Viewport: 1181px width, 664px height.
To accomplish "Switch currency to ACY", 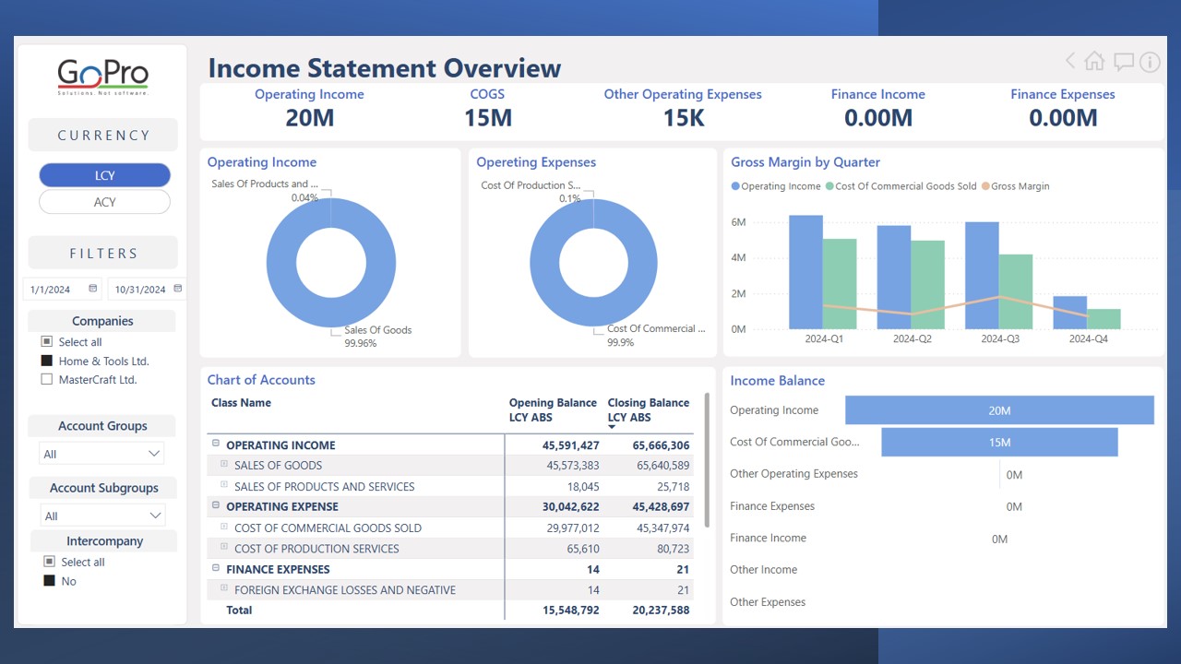I will tap(104, 202).
